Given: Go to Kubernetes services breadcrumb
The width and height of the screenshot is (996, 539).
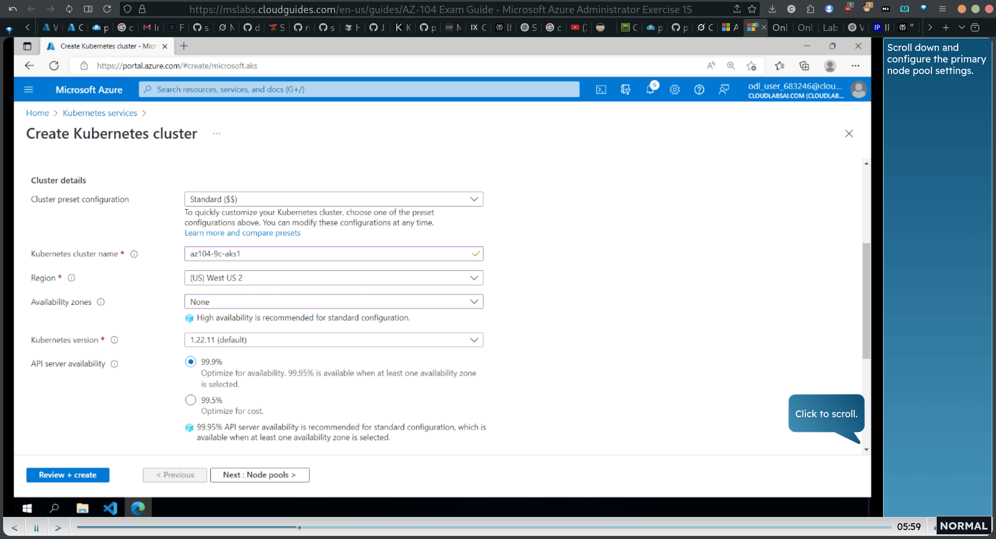Looking at the screenshot, I should (100, 113).
